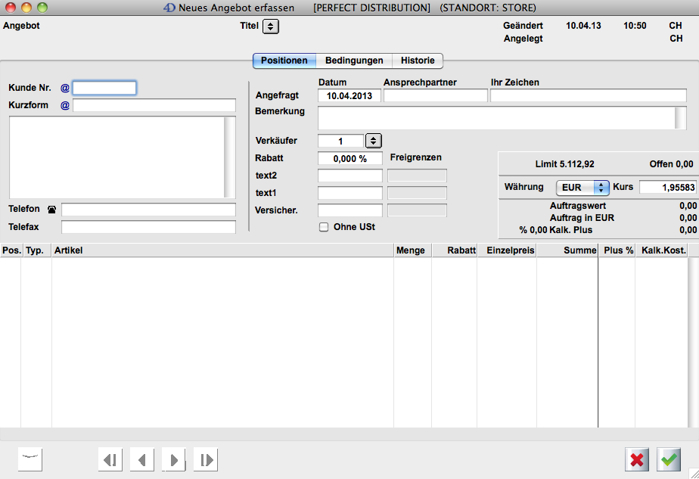The width and height of the screenshot is (699, 479).
Task: Open the Historie tab
Action: (418, 61)
